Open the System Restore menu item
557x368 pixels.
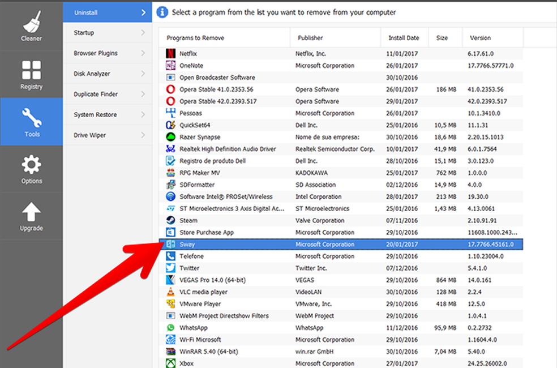95,115
